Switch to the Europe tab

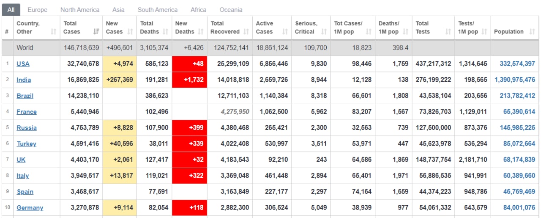click(37, 10)
